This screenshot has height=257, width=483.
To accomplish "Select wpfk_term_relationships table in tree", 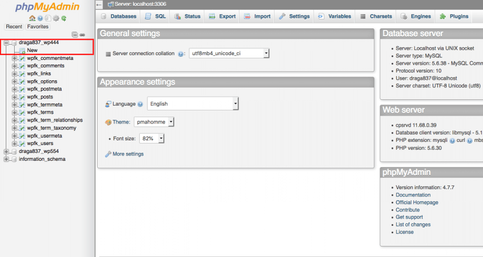I will point(55,120).
